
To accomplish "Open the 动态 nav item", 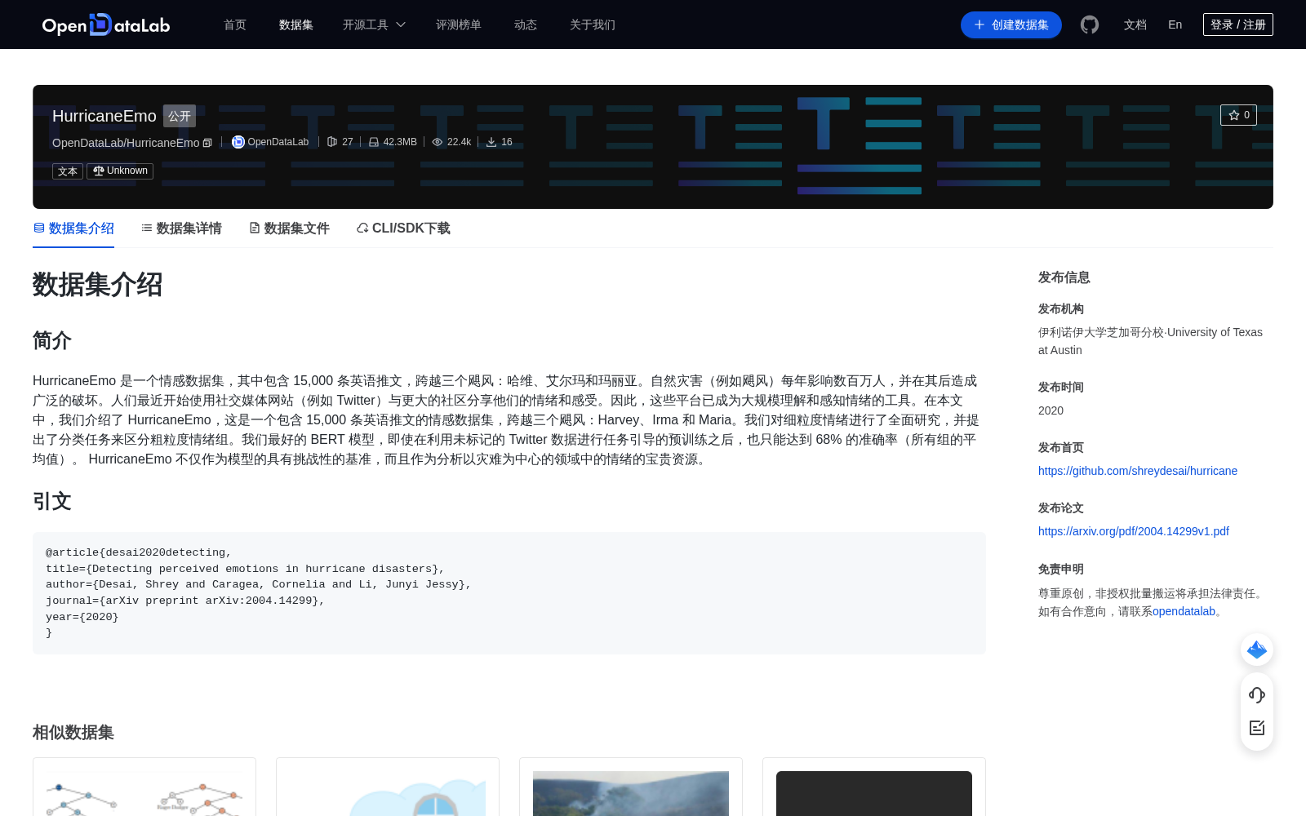I will point(526,24).
